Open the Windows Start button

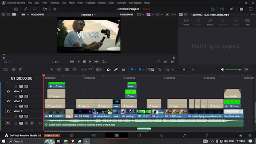pyautogui.click(x=3, y=141)
